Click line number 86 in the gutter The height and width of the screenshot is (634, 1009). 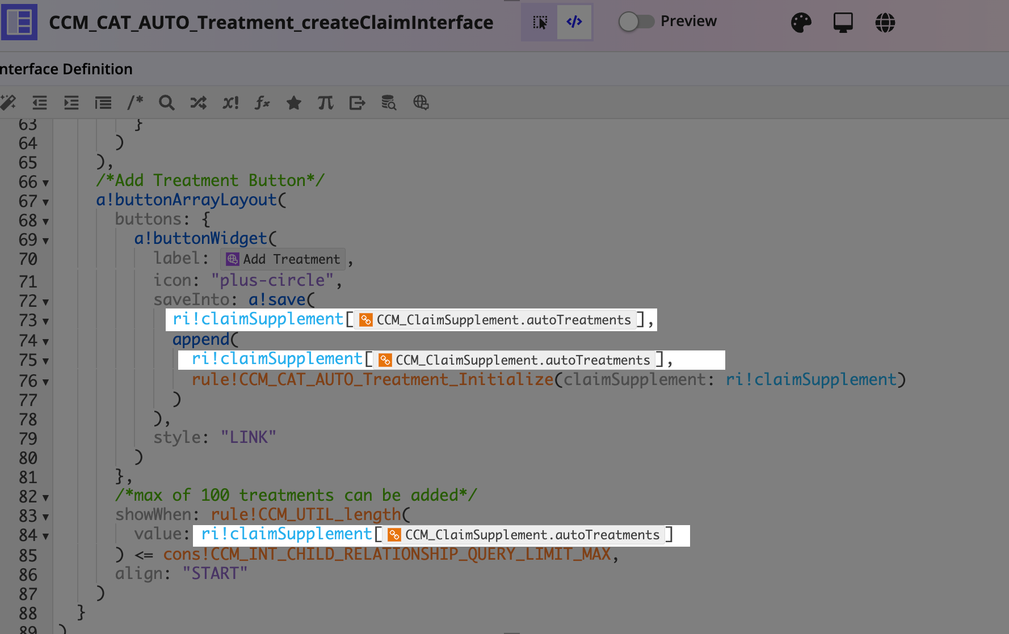[28, 575]
